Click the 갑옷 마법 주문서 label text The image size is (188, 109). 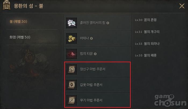(91, 85)
